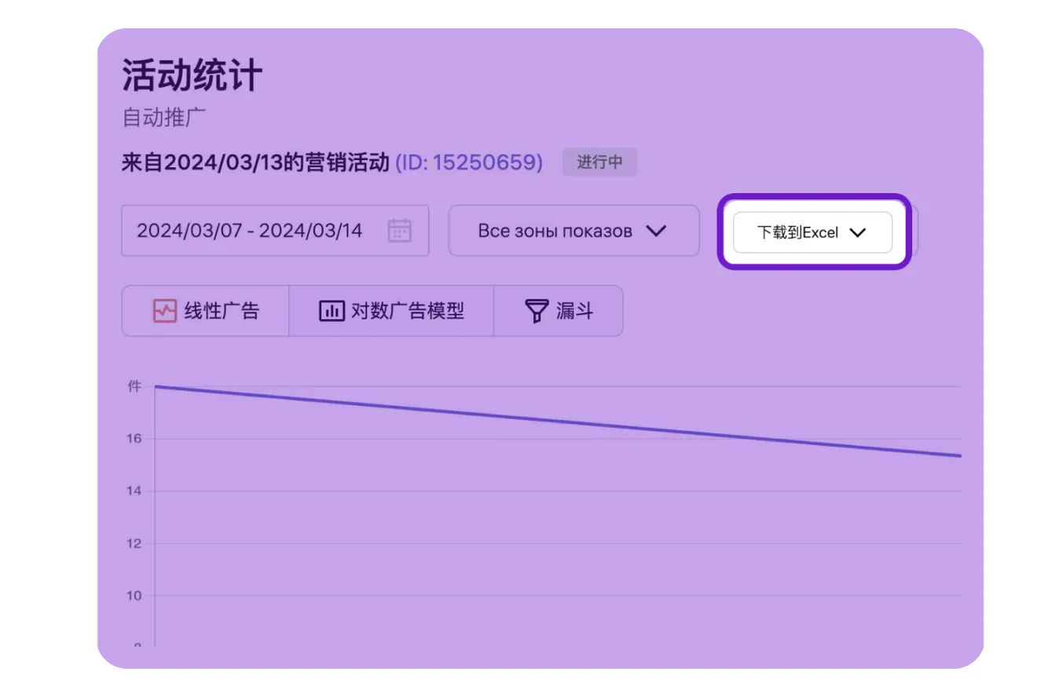1056x697 pixels.
Task: Switch to the 对数广告模型 tab
Action: pyautogui.click(x=391, y=311)
